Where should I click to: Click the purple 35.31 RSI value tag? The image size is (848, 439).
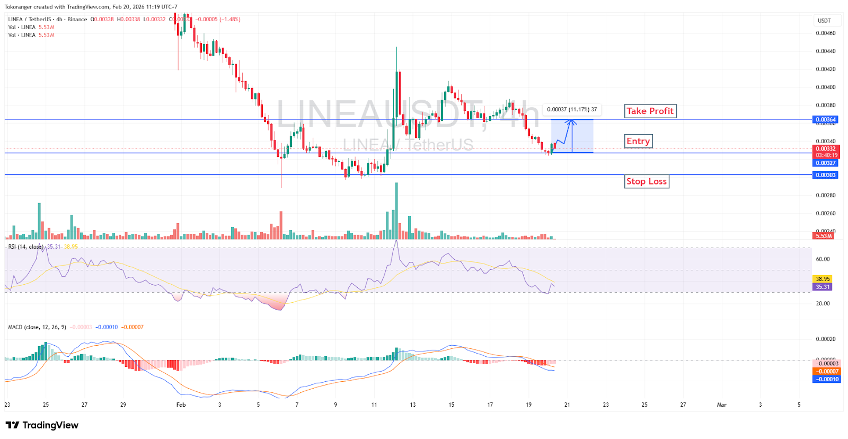(x=822, y=287)
